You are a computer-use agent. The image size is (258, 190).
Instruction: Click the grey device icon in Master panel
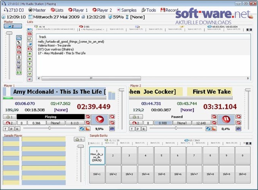click(19, 57)
